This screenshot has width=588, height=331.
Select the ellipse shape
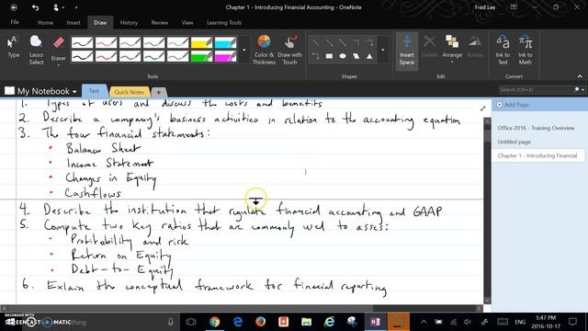pos(343,56)
